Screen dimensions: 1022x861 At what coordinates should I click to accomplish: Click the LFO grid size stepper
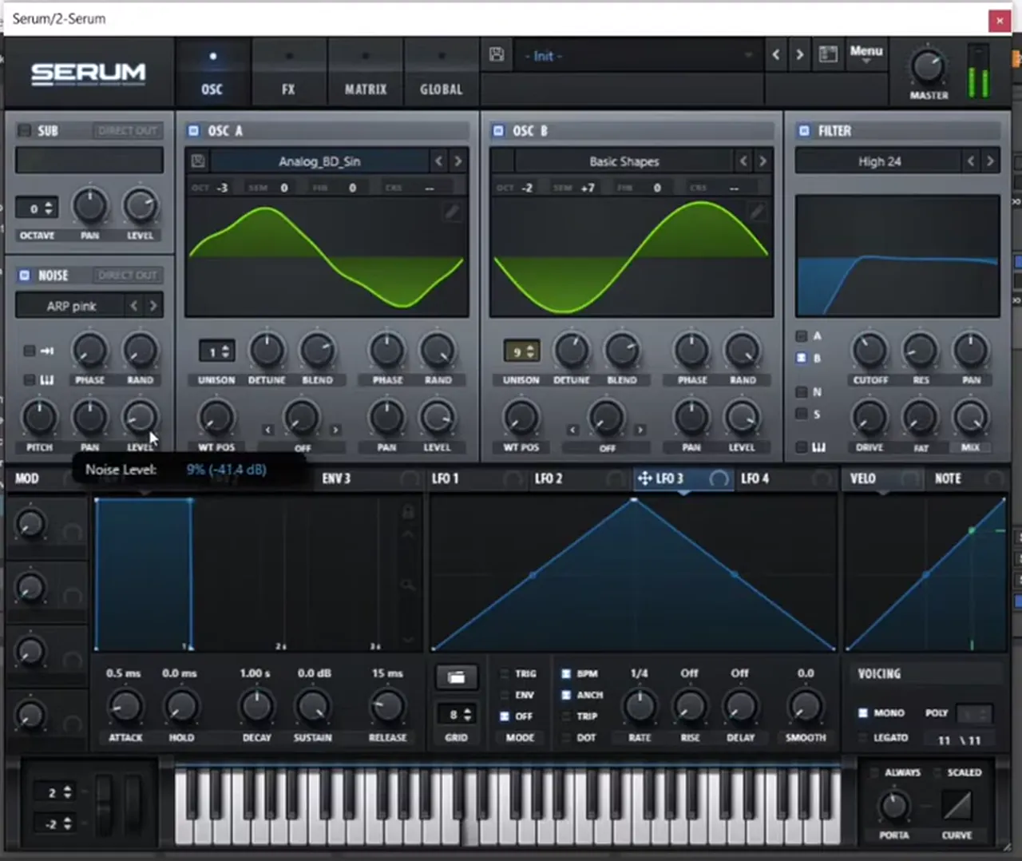point(456,715)
